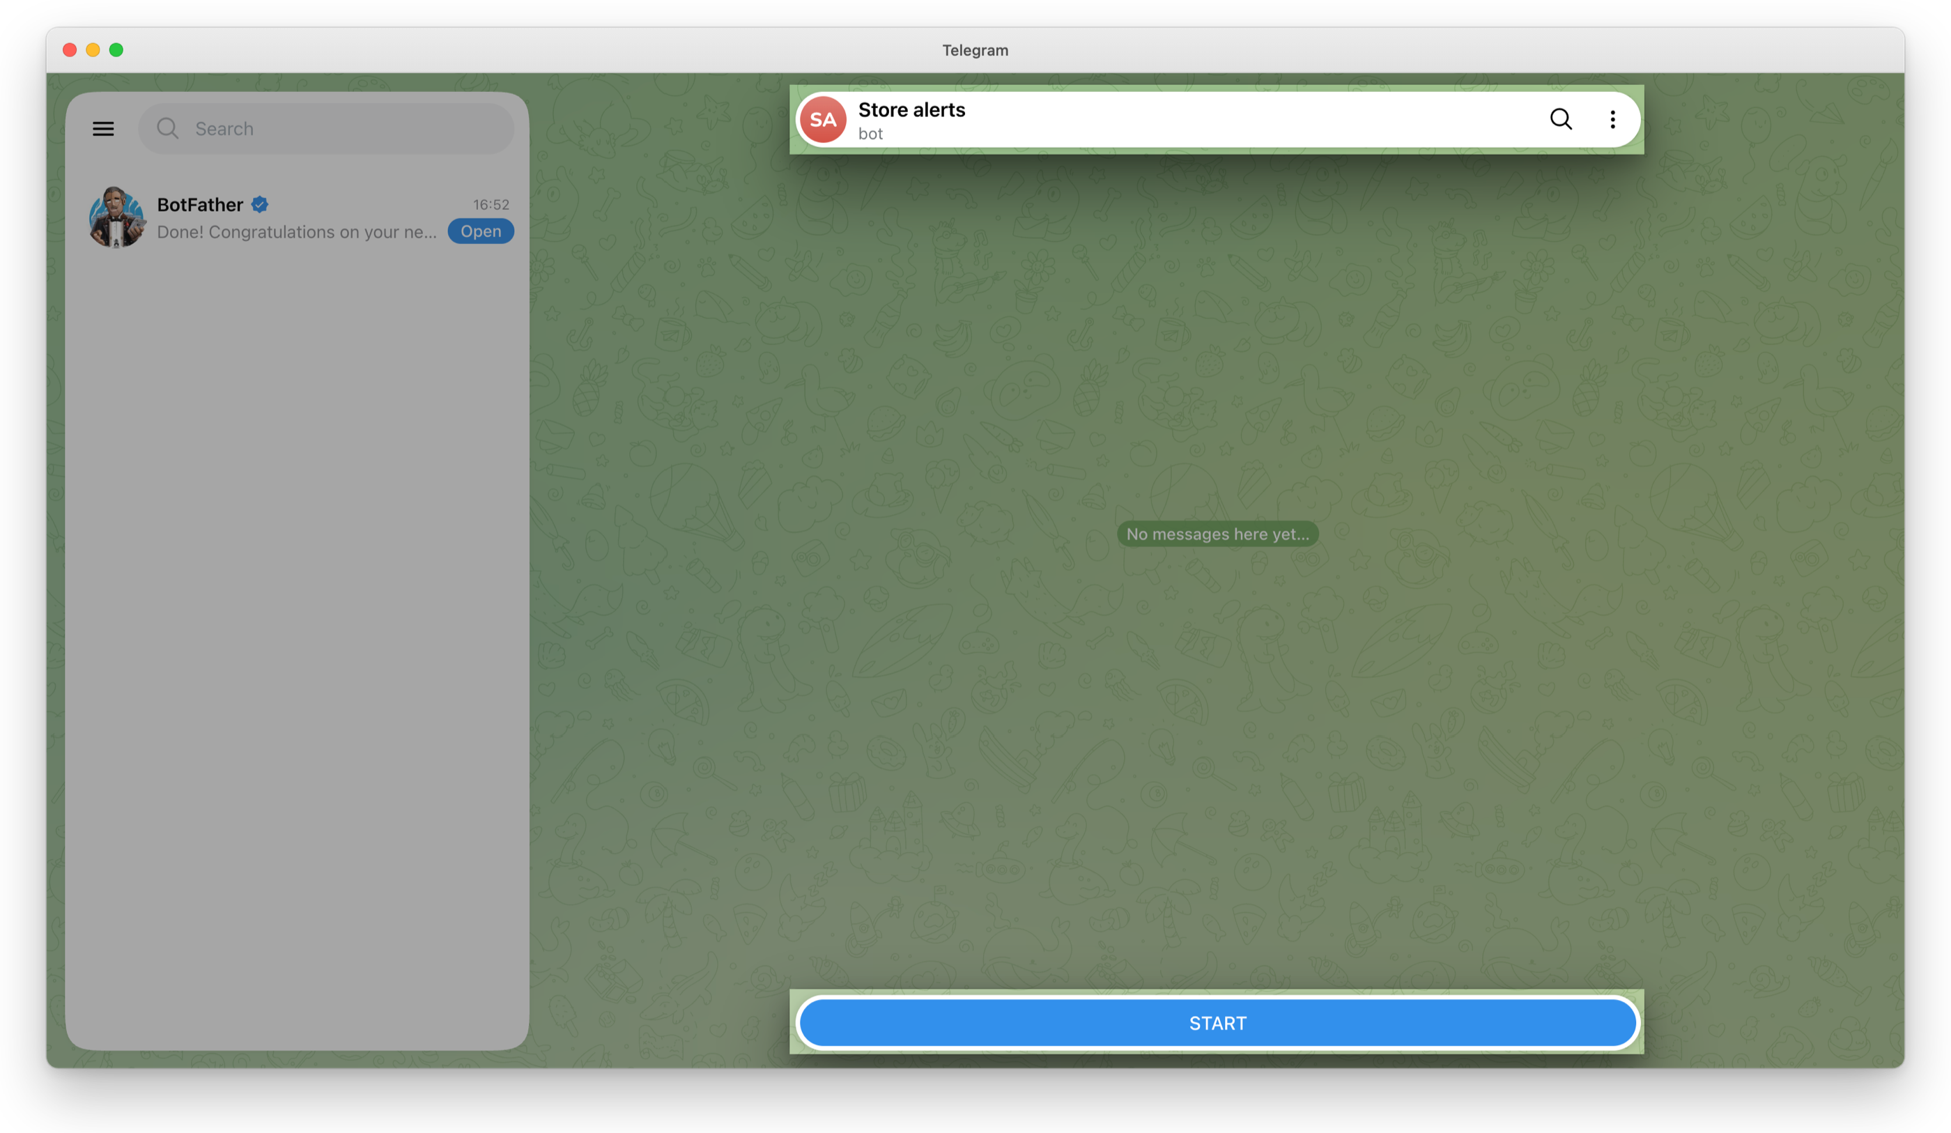1951x1133 pixels.
Task: Click the 'No messages here yet...' label
Action: 1217,534
